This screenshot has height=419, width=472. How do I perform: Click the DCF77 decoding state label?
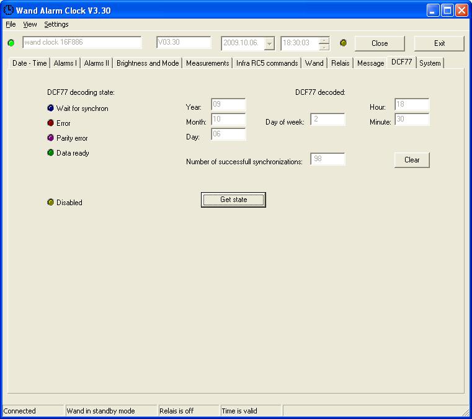(81, 92)
